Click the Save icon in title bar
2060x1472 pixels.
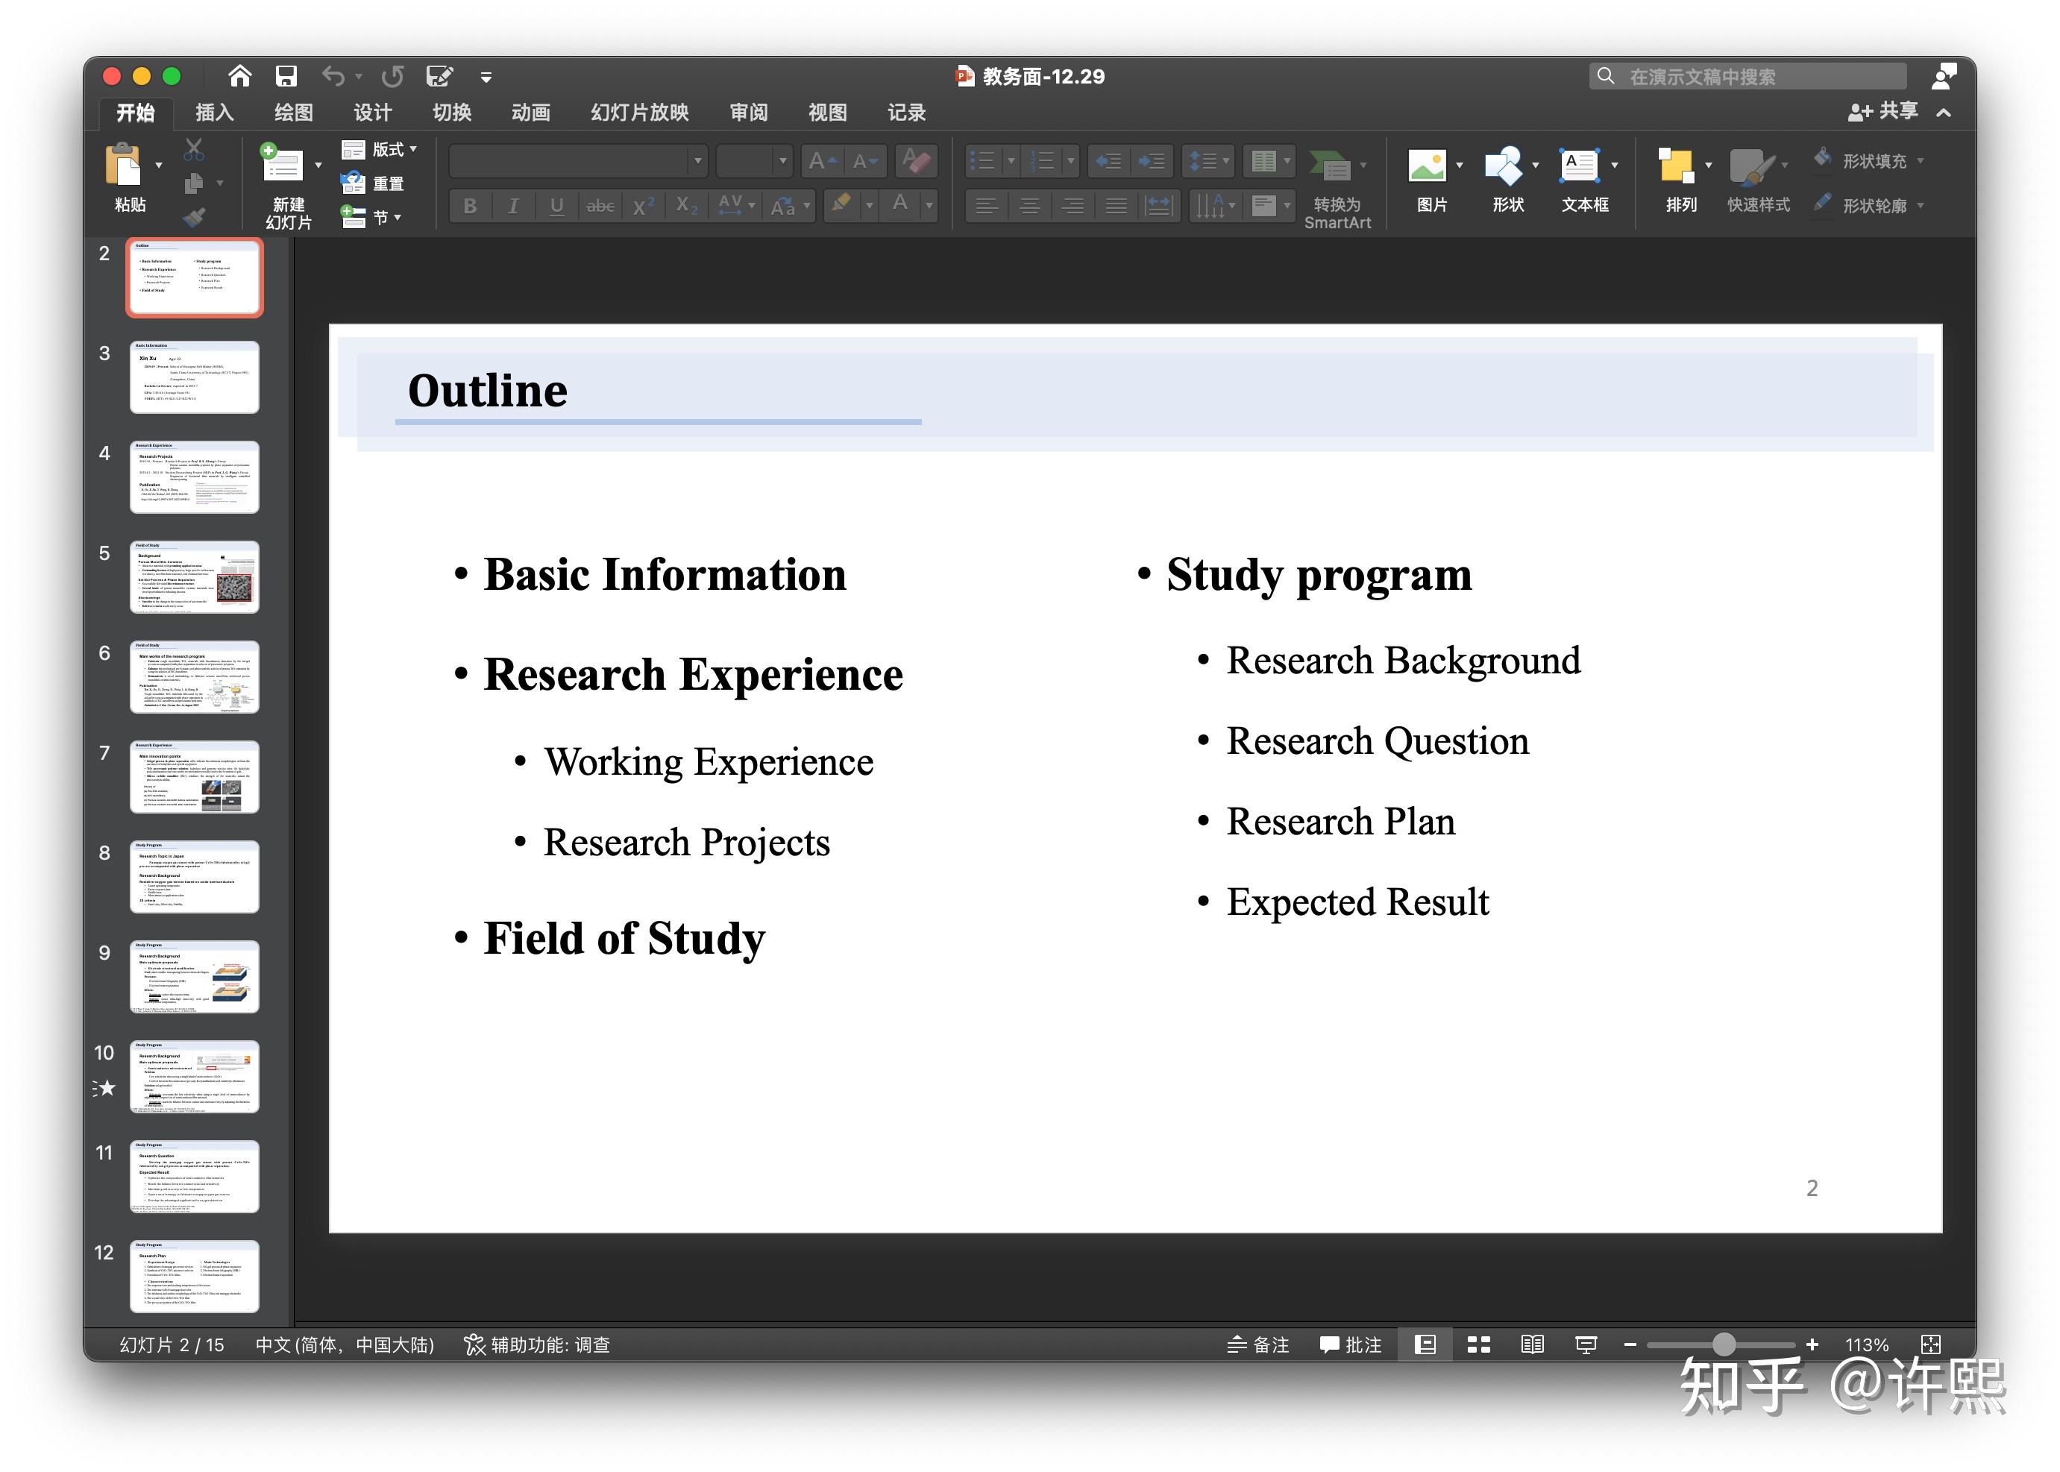point(286,76)
